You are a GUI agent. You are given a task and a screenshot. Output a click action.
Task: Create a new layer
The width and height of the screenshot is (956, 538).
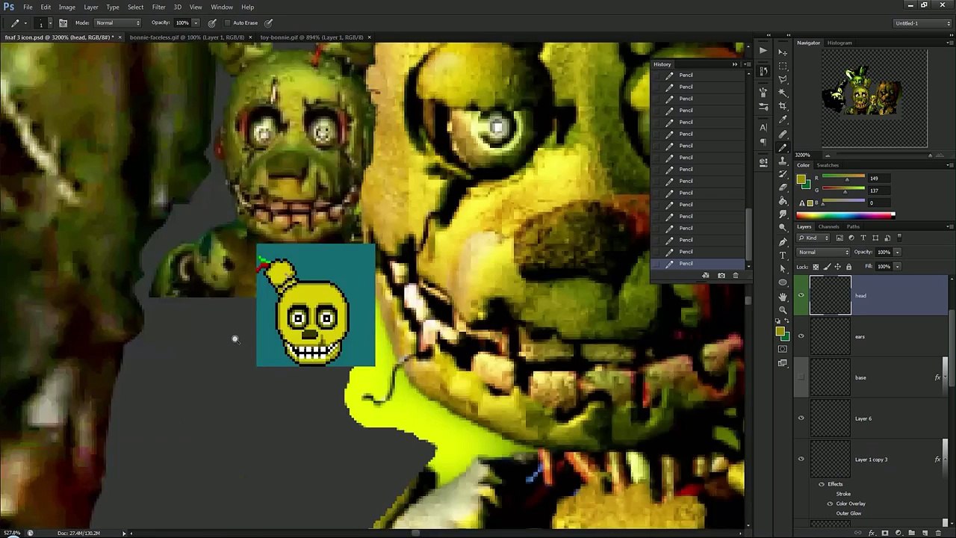tap(925, 533)
